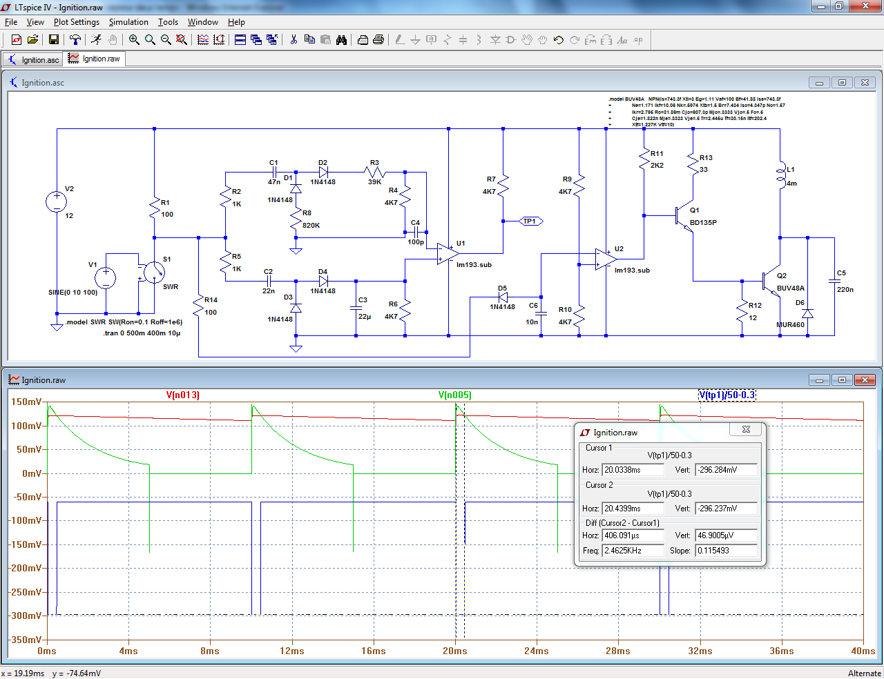Click the Zoom to Fit icon
884x679 pixels.
(182, 40)
